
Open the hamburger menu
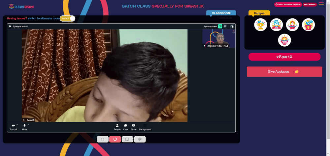pyautogui.click(x=321, y=4)
